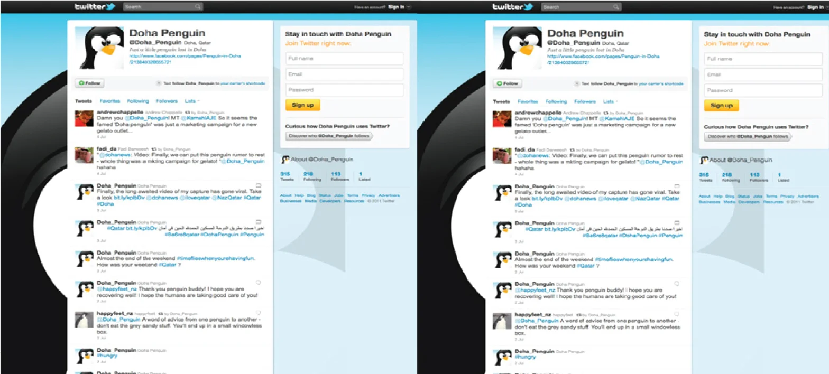This screenshot has height=374, width=829.
Task: Click the Twitter bird logo in the left page
Action: (111, 7)
